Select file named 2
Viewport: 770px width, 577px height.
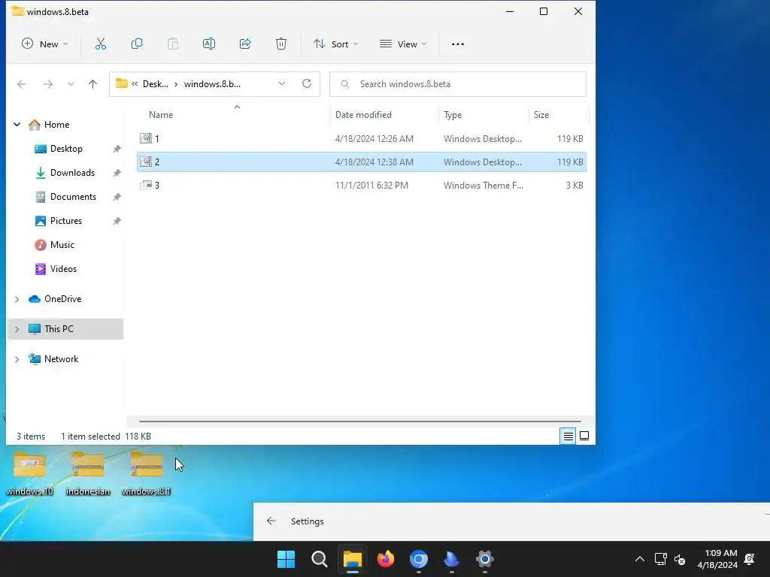click(362, 162)
